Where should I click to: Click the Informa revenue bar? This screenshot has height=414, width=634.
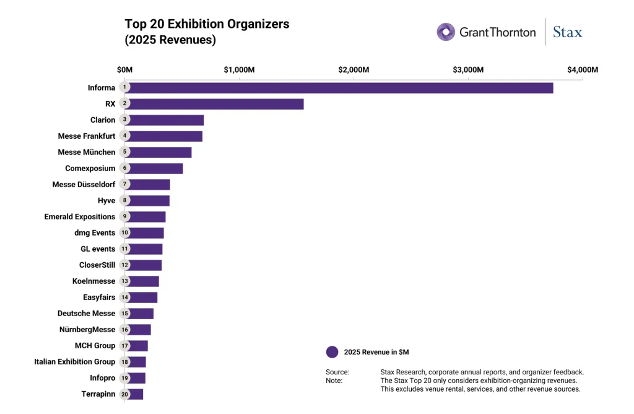339,88
